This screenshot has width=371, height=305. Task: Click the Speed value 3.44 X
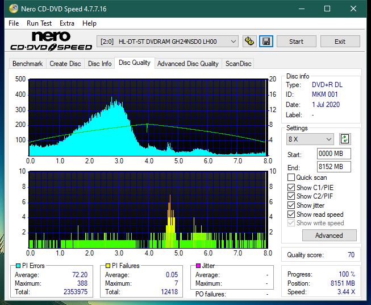pos(346,292)
